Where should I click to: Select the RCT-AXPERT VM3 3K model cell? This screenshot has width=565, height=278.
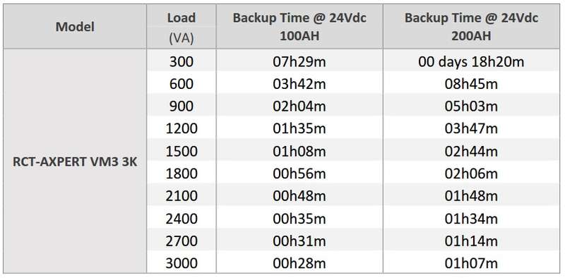[75, 162]
